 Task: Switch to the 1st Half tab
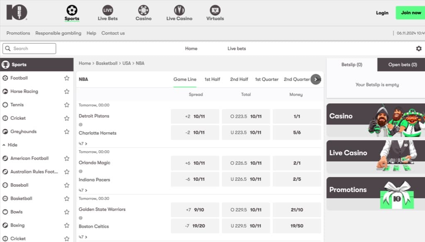[212, 79]
